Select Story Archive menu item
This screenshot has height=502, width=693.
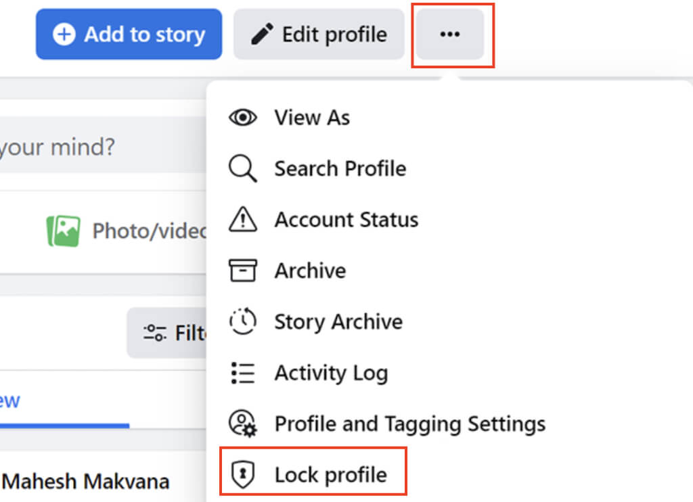click(x=338, y=321)
